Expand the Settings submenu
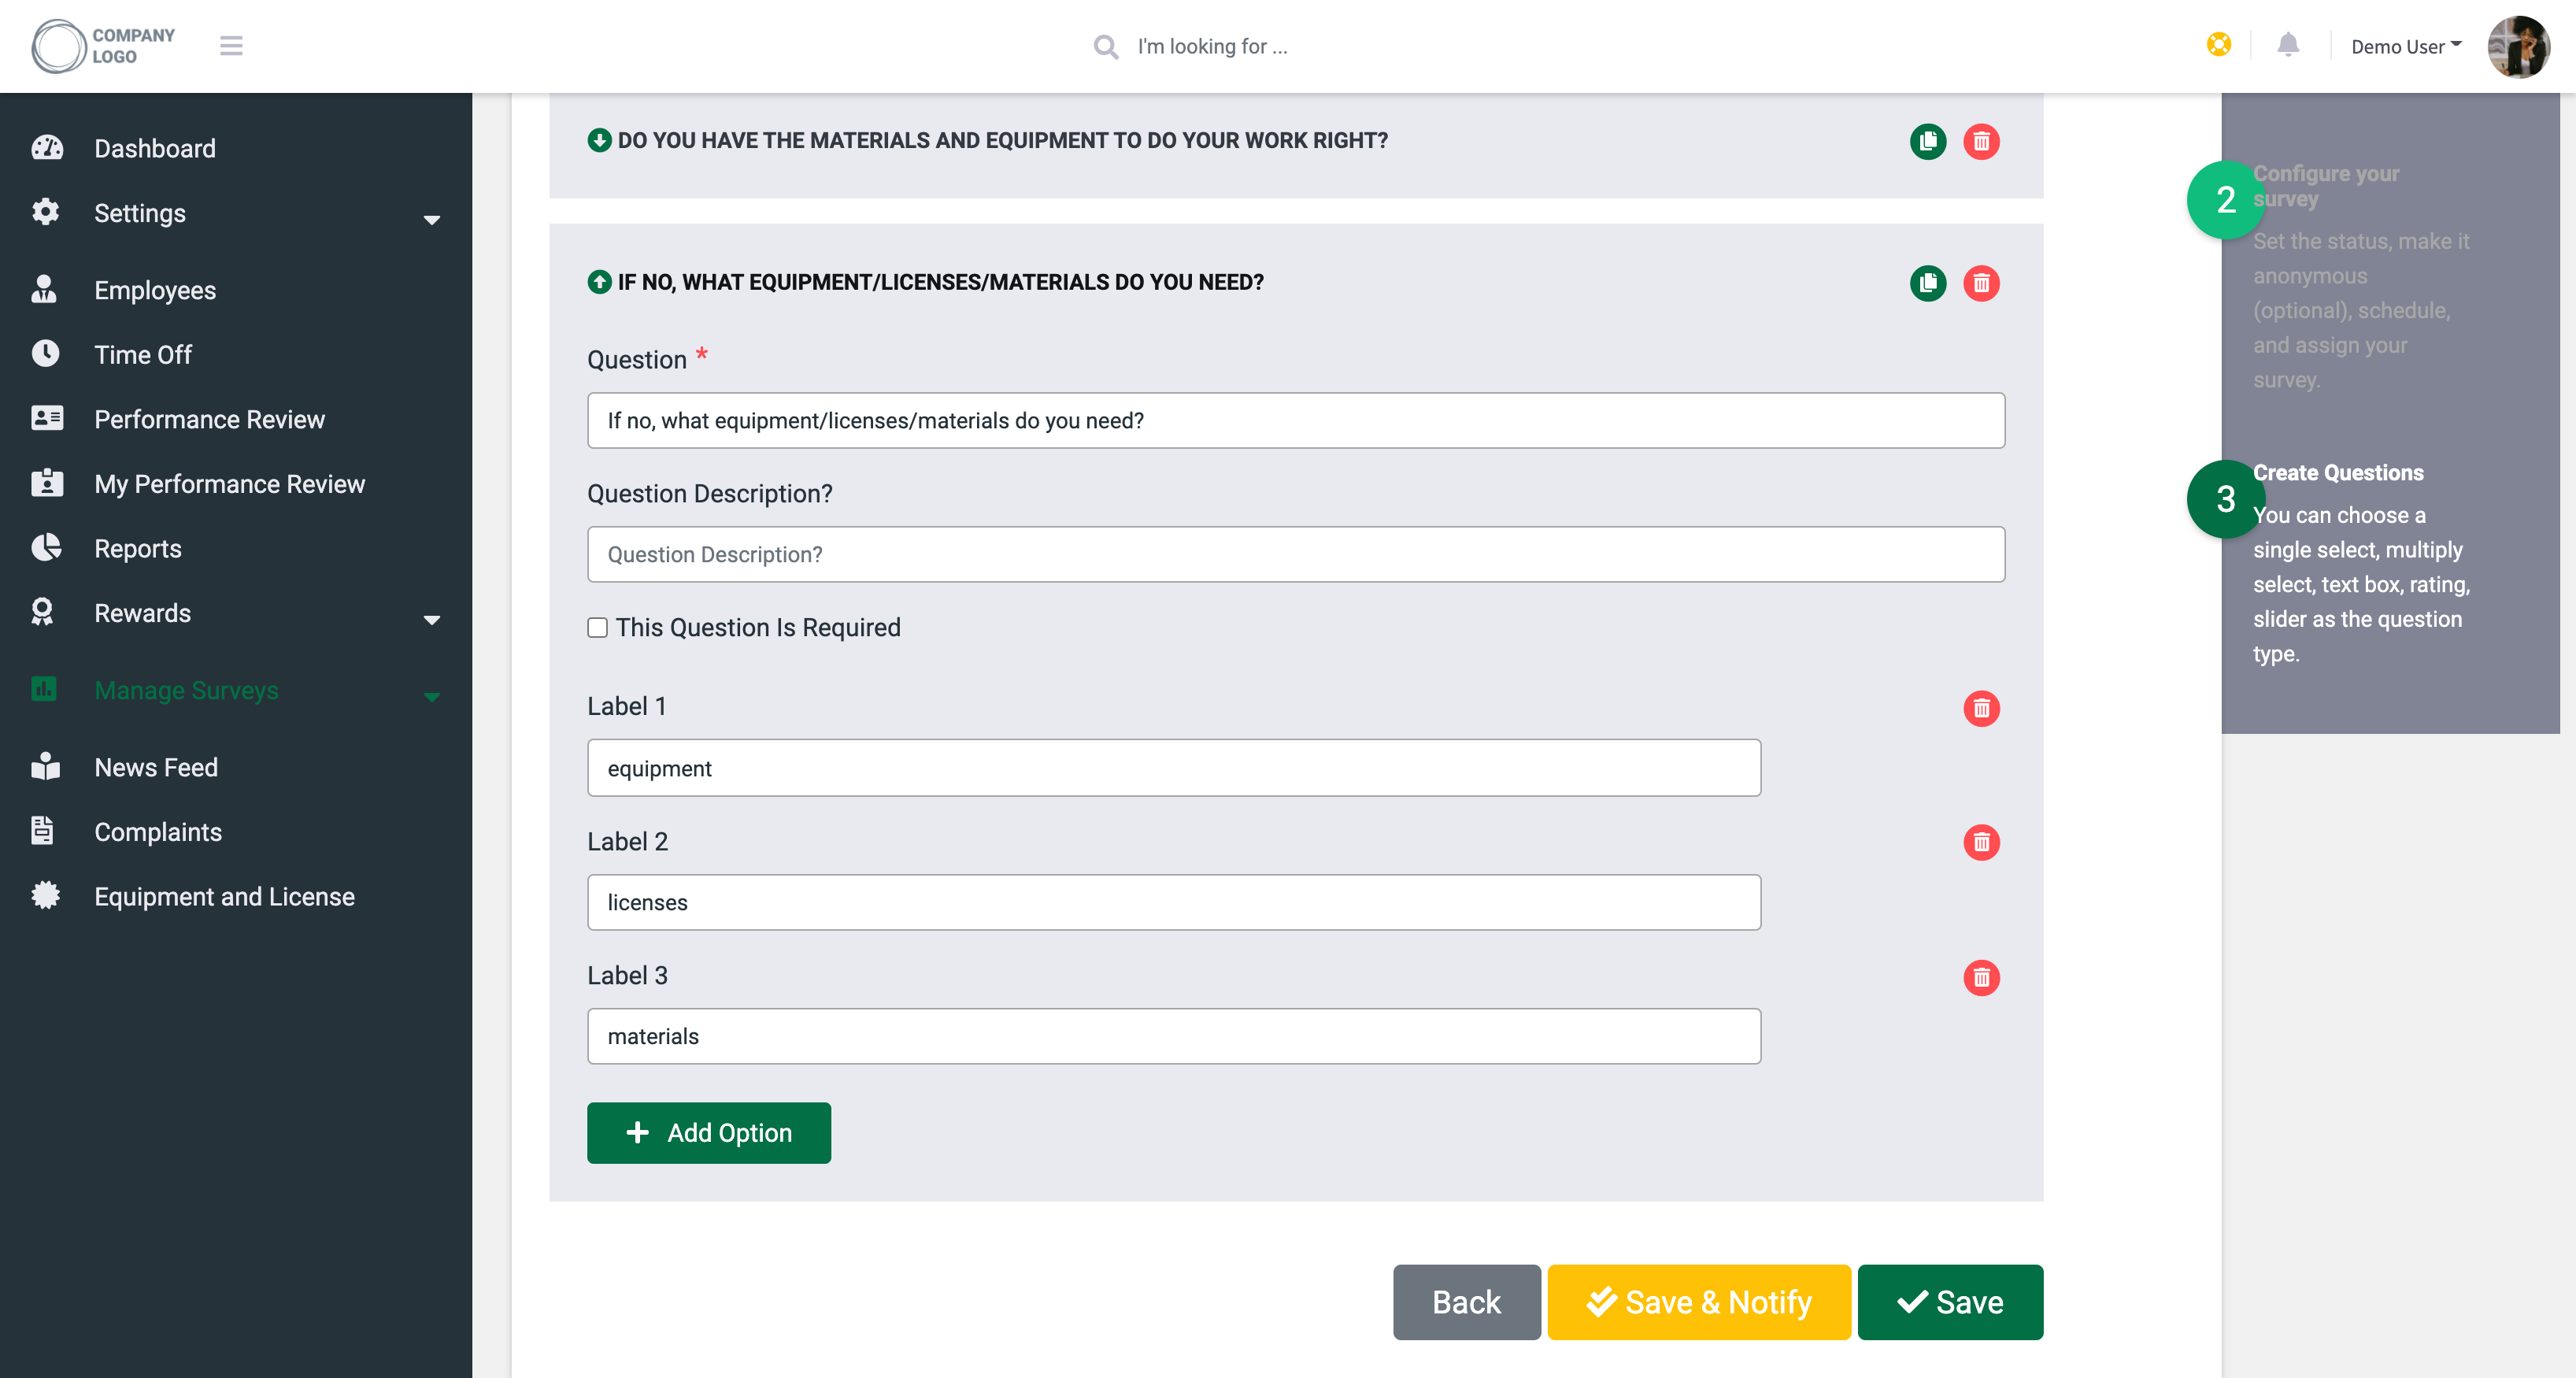2576x1378 pixels. 431,219
